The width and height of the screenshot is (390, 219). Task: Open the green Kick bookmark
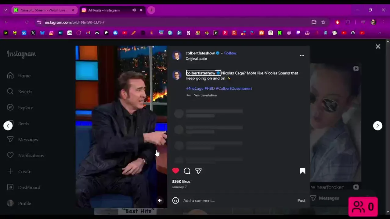(x=280, y=33)
